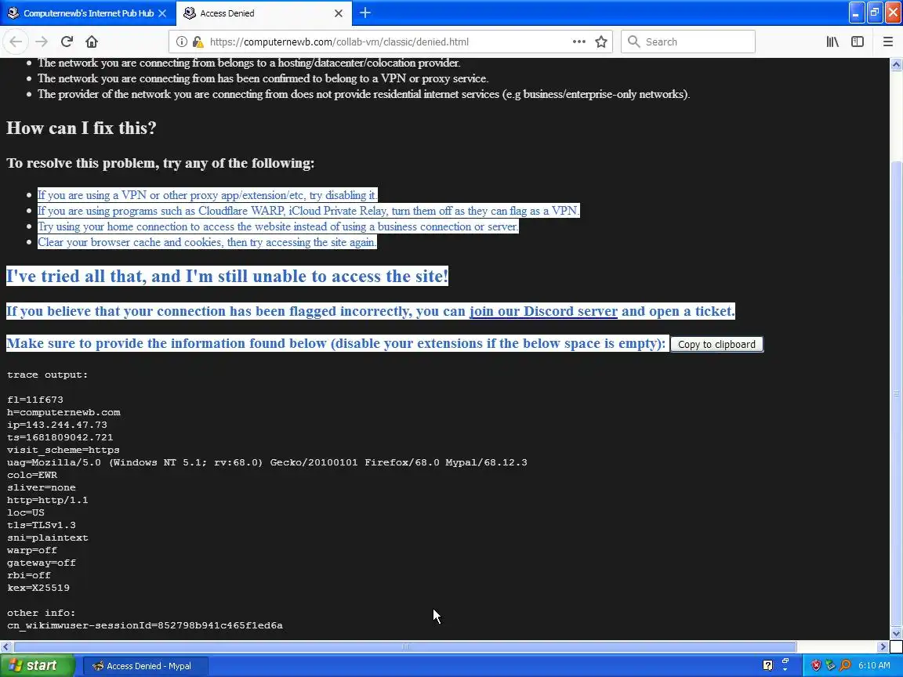Follow the 'join our Discord server' link
This screenshot has height=677, width=903.
pos(543,311)
